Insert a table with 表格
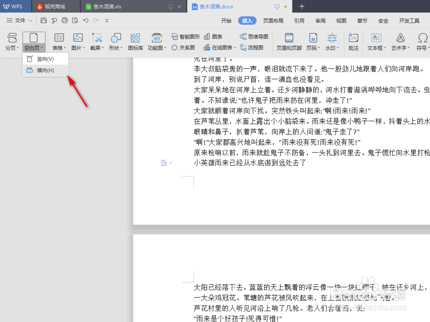Screen dimensions: 430x322 (59, 42)
